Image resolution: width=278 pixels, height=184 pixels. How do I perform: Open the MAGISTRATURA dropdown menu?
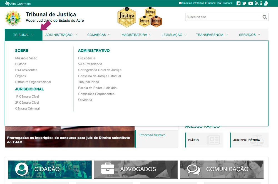pyautogui.click(x=136, y=35)
